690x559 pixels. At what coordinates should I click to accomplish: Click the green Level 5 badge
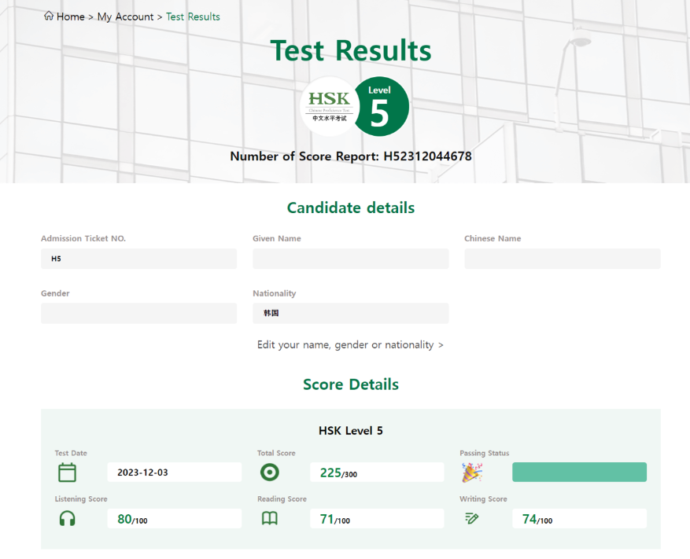click(381, 106)
